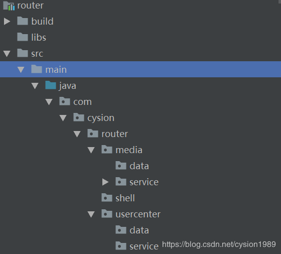Screen dimensions: 281x254
Task: Click the com package icon
Action: click(65, 101)
